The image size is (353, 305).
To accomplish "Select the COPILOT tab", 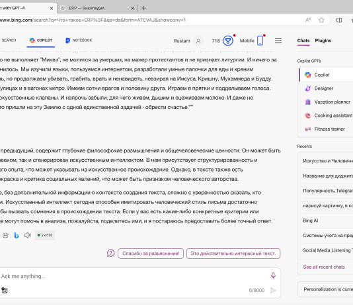I will coord(41,40).
